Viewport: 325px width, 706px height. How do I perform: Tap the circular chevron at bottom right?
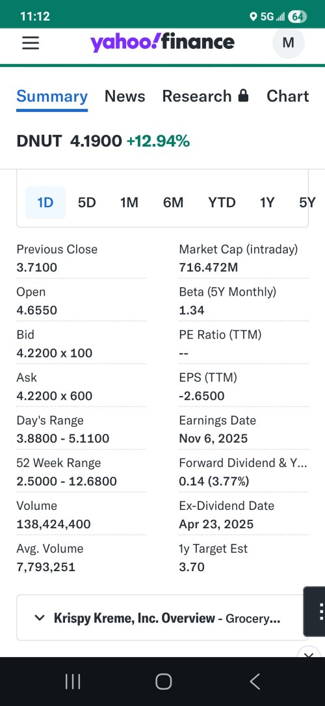click(x=308, y=654)
